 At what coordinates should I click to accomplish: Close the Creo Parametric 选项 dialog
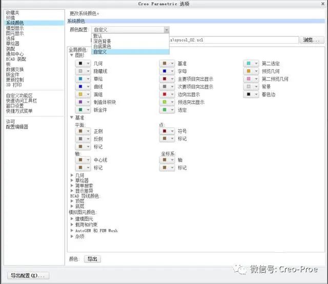click(323, 4)
